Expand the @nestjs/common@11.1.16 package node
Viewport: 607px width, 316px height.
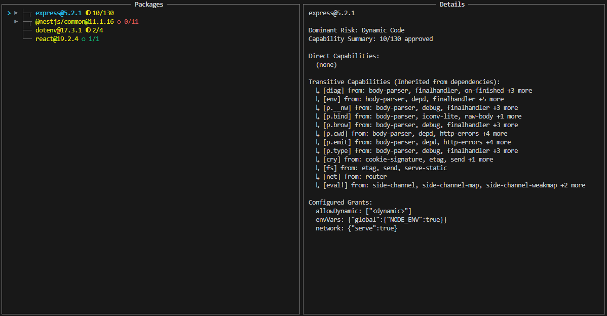tap(16, 22)
